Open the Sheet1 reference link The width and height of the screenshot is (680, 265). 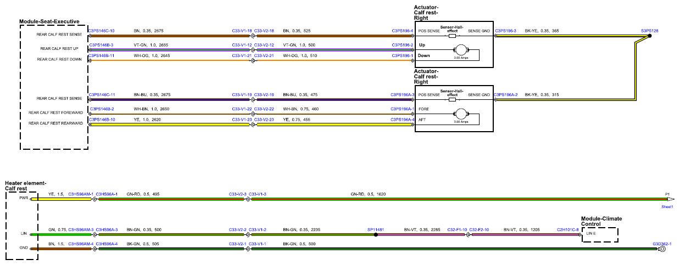tap(667, 207)
